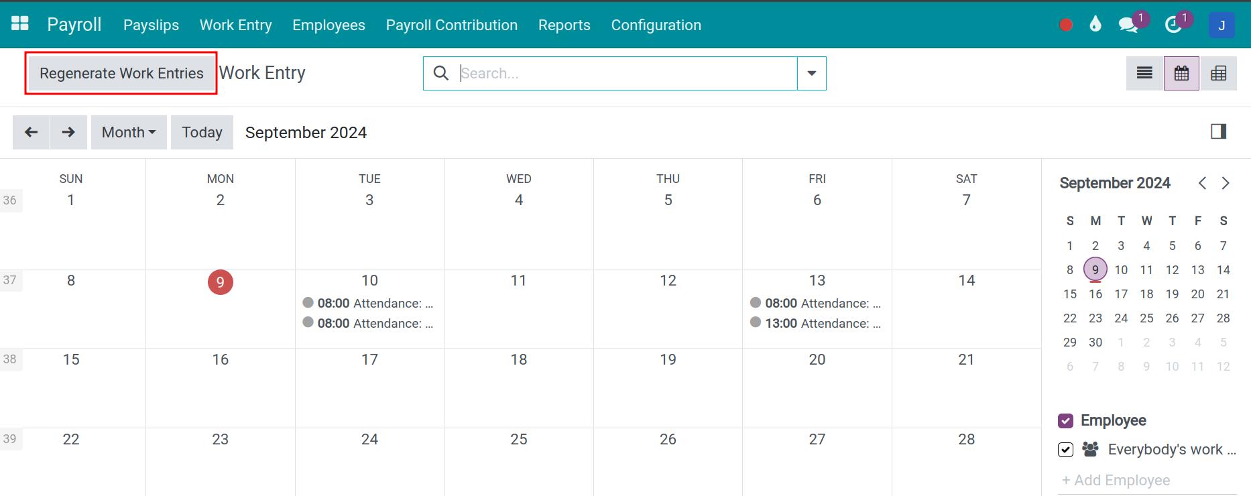Open the Payslips menu
1251x496 pixels.
click(x=151, y=25)
